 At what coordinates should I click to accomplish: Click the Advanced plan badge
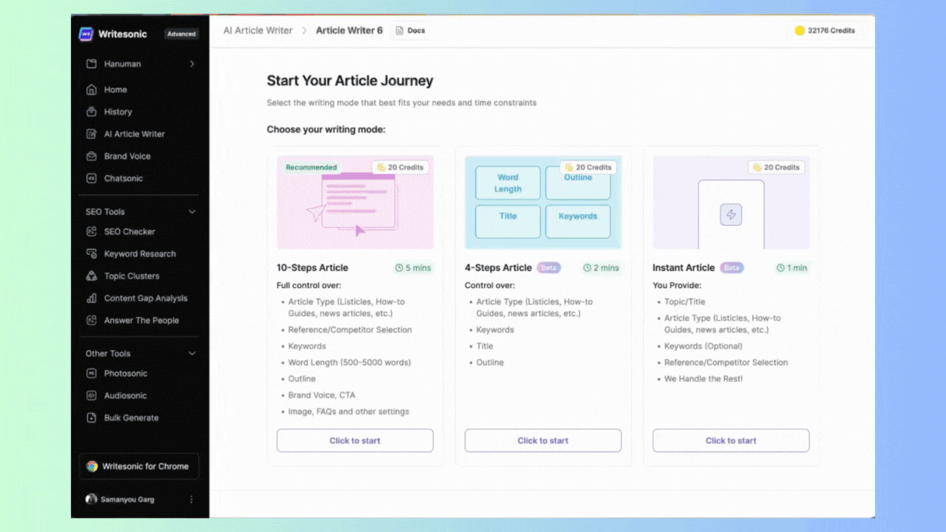coord(181,34)
